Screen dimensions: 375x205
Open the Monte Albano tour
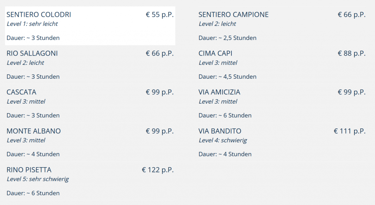tap(34, 131)
